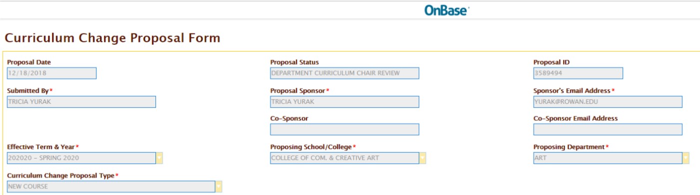Click the empty Co-Sponsor field
The width and height of the screenshot is (700, 195).
tap(345, 129)
